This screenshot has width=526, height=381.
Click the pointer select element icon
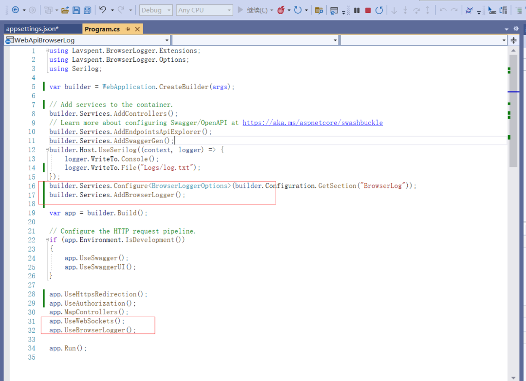point(492,10)
